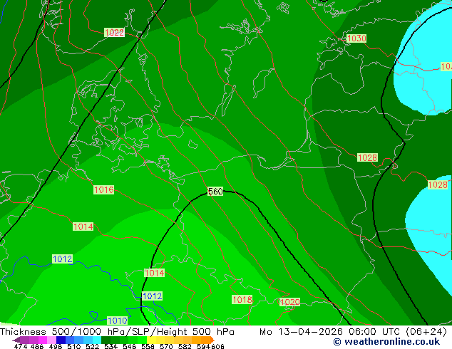Screen dimensions: 452x349
Task: Select the 534 legend value
Action: [111, 346]
